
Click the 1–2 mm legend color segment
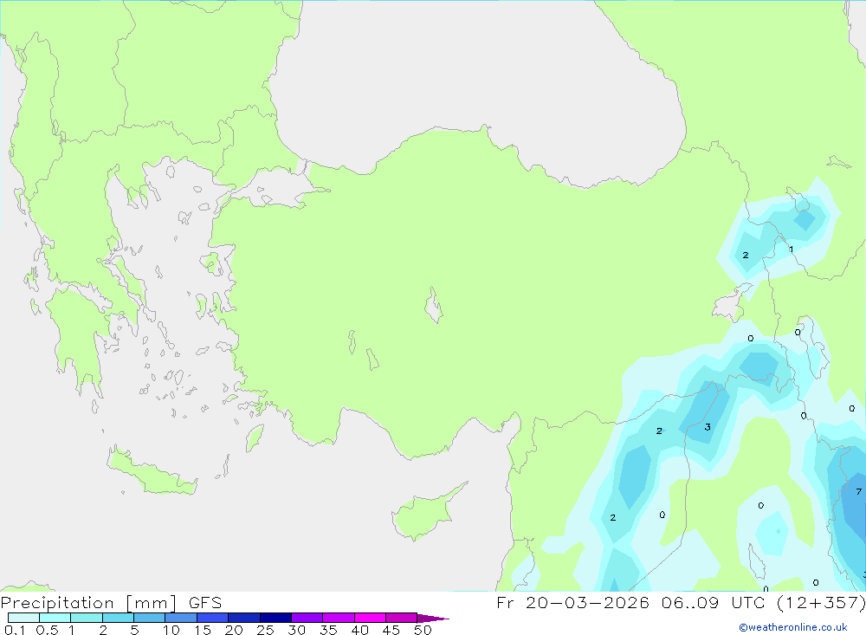(x=87, y=618)
